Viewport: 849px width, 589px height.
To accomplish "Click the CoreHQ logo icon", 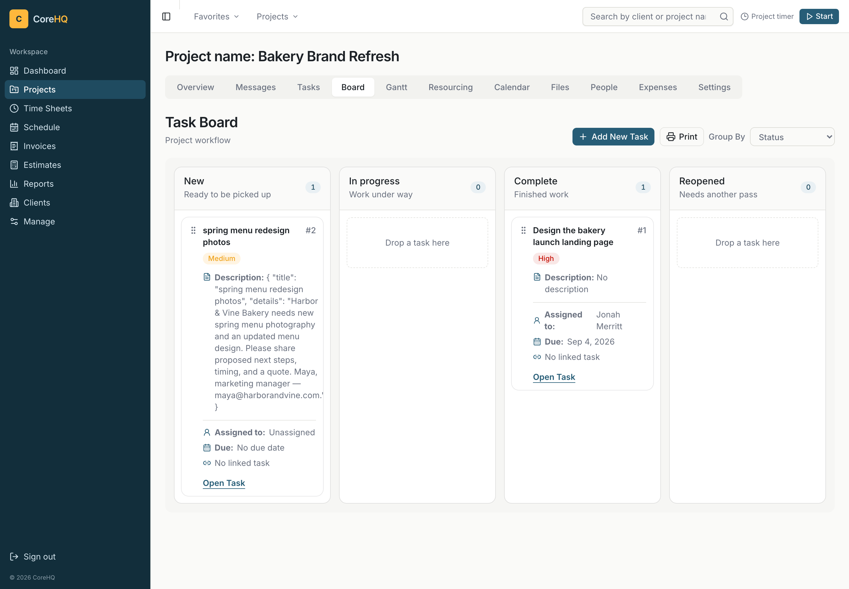I will pos(19,19).
